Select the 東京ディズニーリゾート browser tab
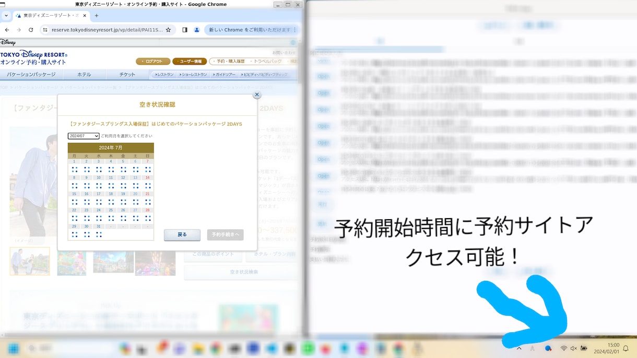Viewport: 637px width, 358px height. pos(51,16)
